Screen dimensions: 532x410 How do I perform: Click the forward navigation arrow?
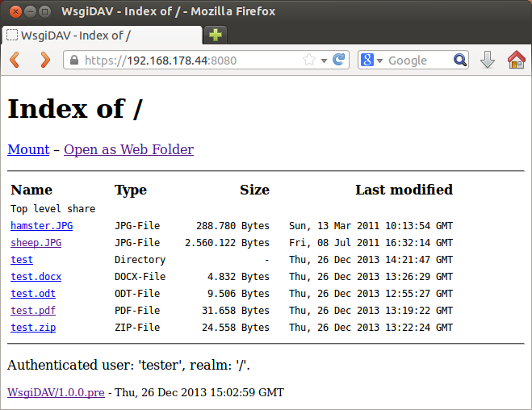pyautogui.click(x=44, y=60)
